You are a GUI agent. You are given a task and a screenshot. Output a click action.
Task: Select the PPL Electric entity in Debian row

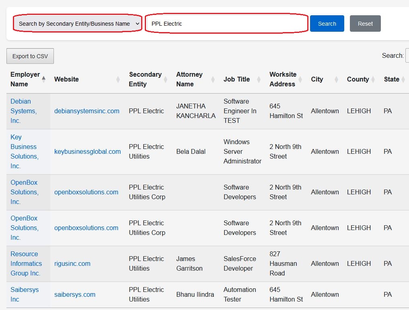146,111
